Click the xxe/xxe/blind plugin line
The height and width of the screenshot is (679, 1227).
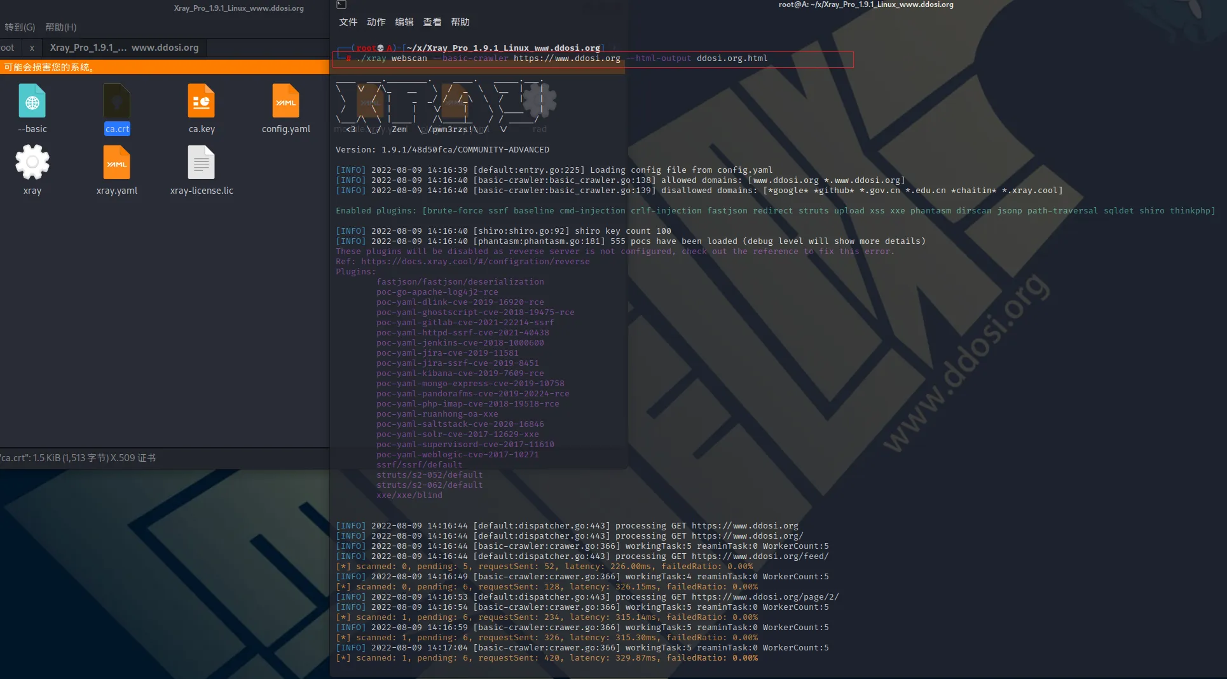pos(409,495)
